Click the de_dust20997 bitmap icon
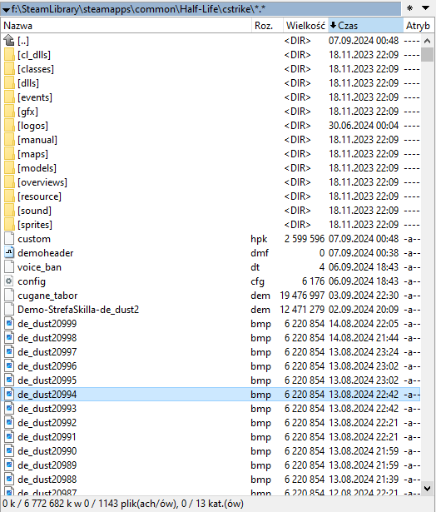Viewport: 436px width, 512px height. pyautogui.click(x=9, y=352)
